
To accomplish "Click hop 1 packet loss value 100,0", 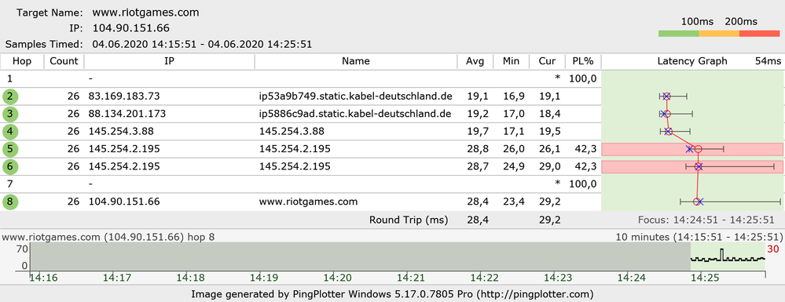I will 583,78.
